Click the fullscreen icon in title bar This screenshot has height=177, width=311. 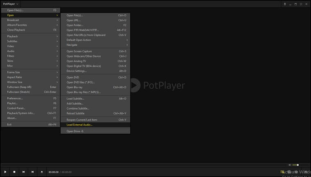tap(301, 4)
